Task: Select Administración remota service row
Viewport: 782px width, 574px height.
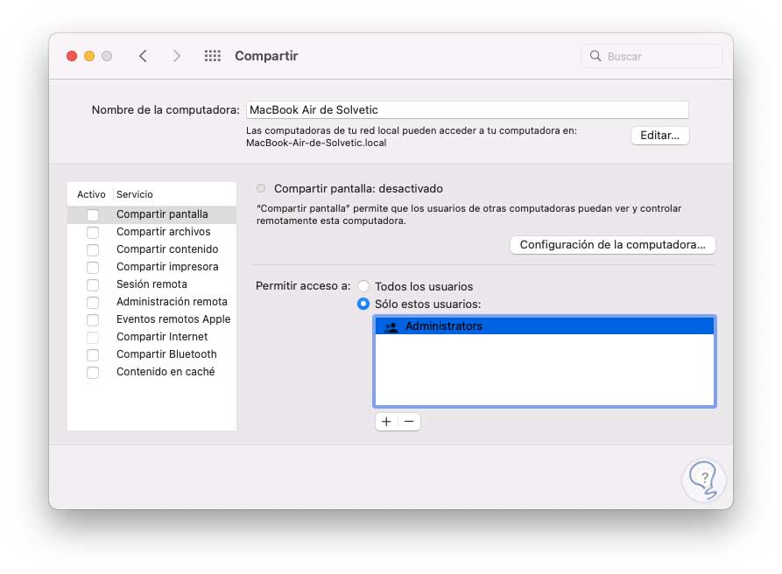Action: (151, 302)
